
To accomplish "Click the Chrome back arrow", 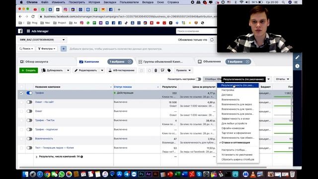I will click(20, 16).
